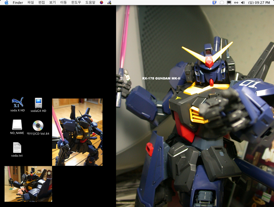Open the 편집 (Edit) menu
This screenshot has width=274, height=207.
(42, 3)
